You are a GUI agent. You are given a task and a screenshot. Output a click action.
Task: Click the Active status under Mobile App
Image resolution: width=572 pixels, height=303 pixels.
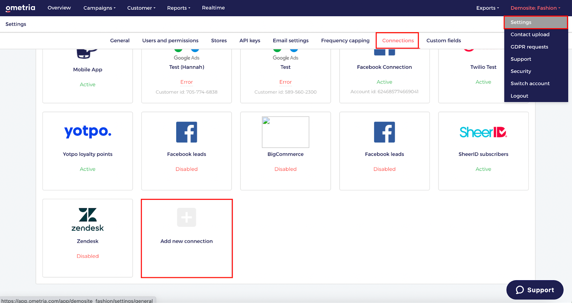click(88, 84)
